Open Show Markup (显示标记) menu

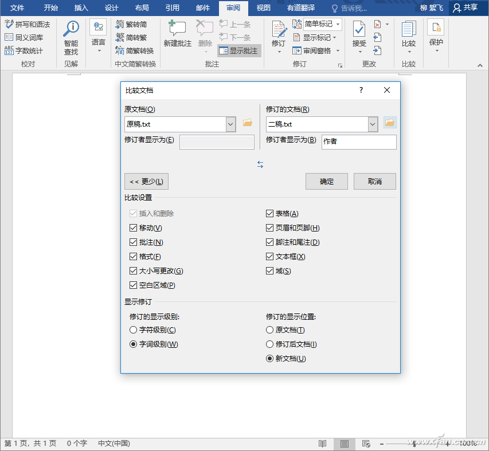tap(315, 37)
